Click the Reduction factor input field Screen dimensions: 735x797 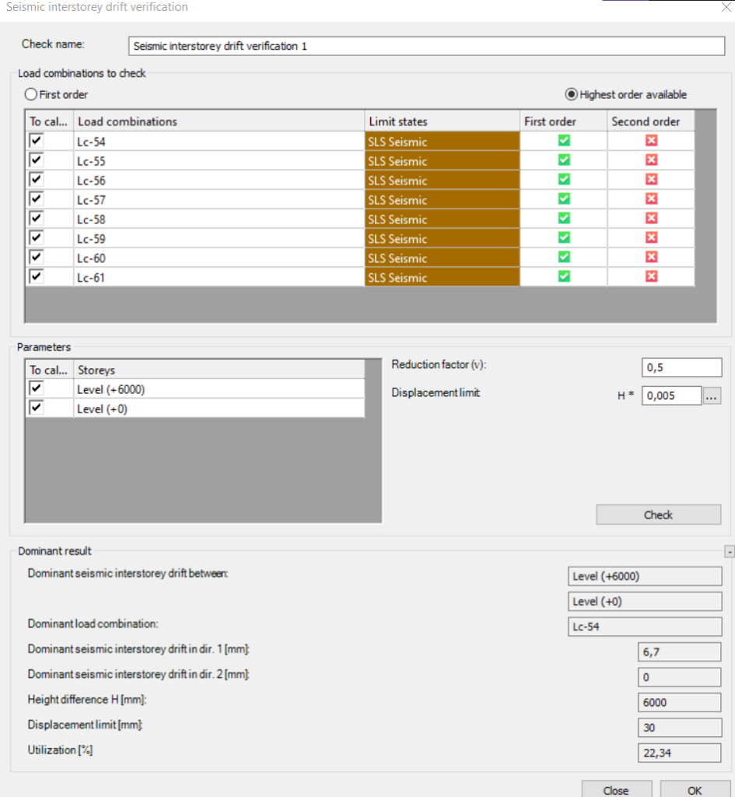click(681, 367)
